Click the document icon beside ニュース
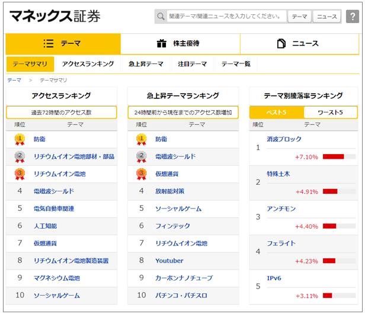Image resolution: width=365 pixels, height=314 pixels. coord(281,43)
